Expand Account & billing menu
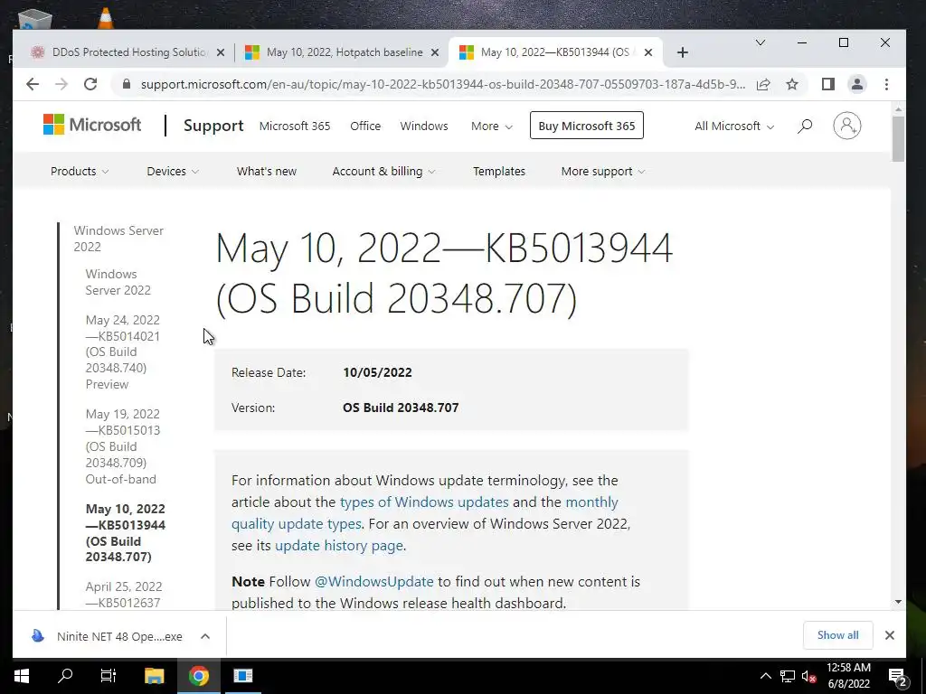This screenshot has height=694, width=926. 383,171
